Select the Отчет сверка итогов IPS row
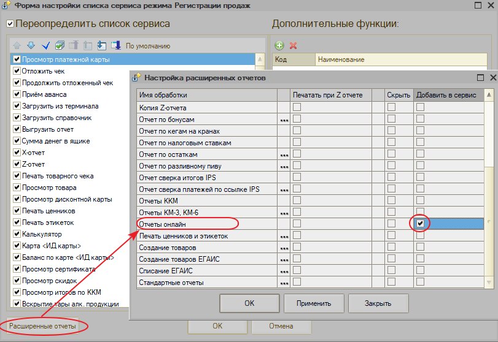The height and width of the screenshot is (342, 498). [x=207, y=178]
